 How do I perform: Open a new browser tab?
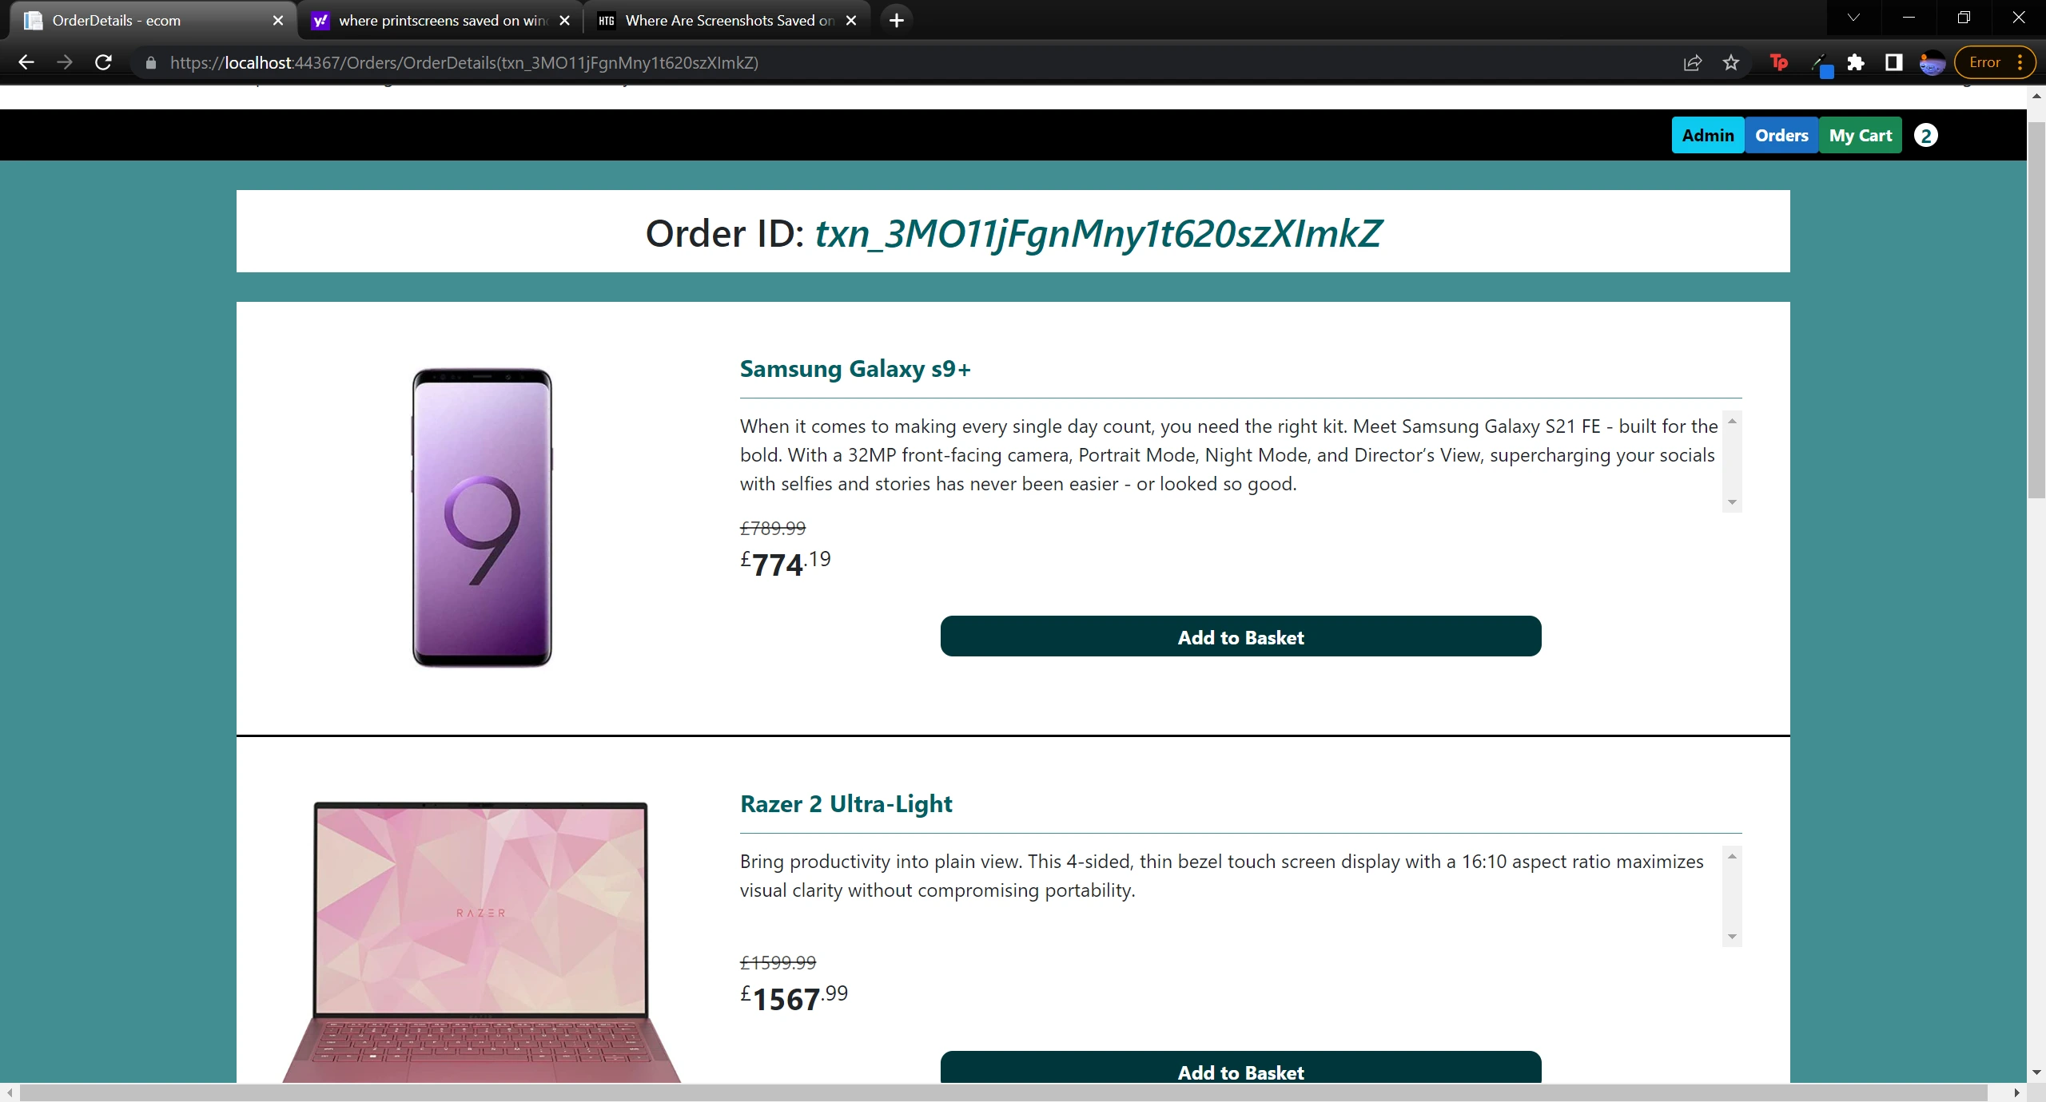[896, 20]
